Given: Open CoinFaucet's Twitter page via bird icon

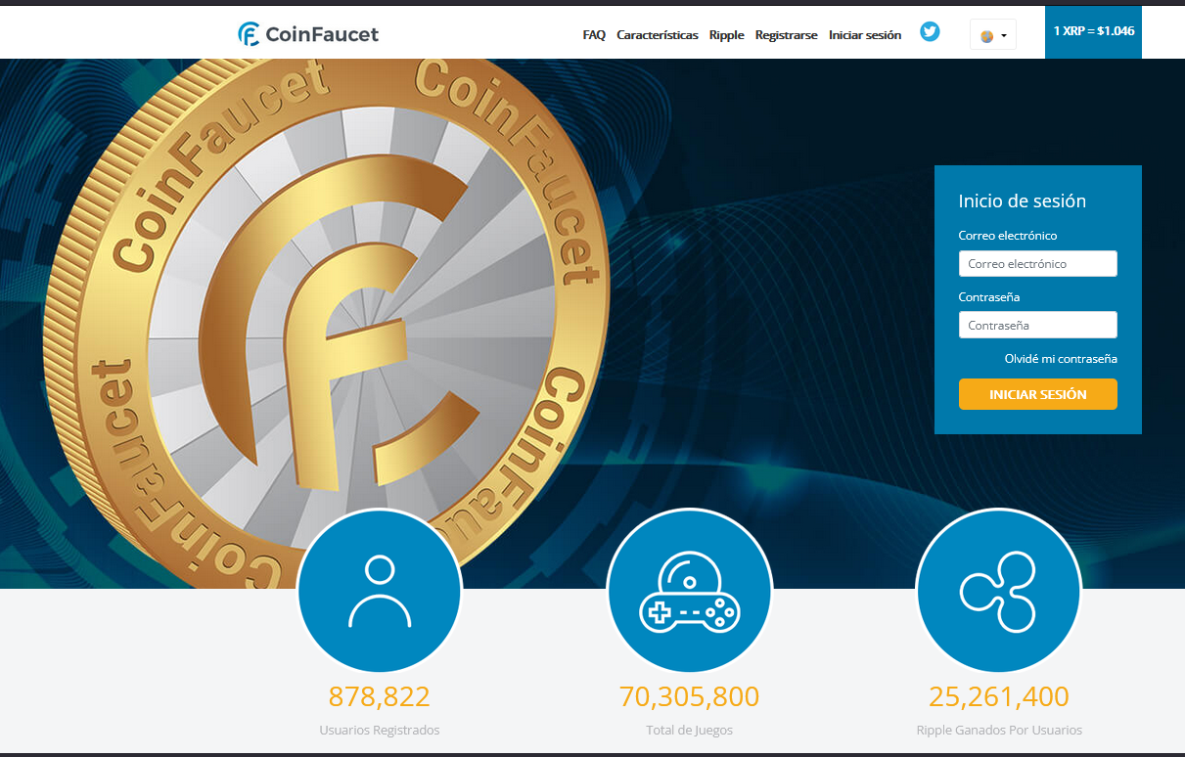Looking at the screenshot, I should point(929,31).
